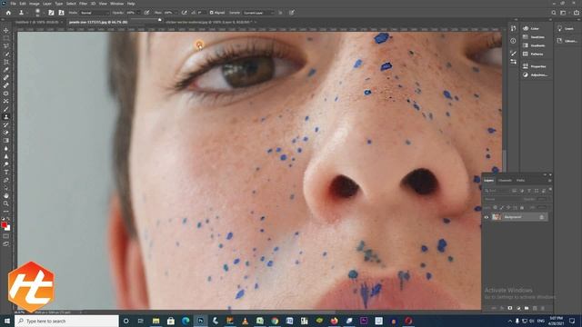Hide the Background layer eye icon
Image resolution: width=582 pixels, height=327 pixels.
487,217
